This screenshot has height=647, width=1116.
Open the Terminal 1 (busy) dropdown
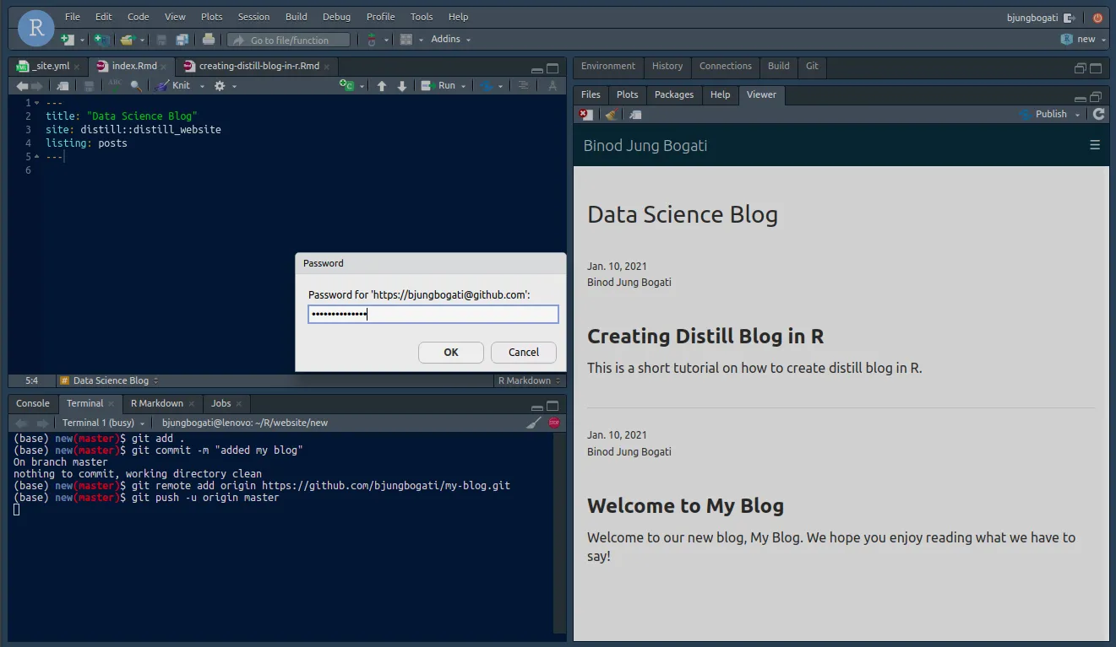coord(141,423)
